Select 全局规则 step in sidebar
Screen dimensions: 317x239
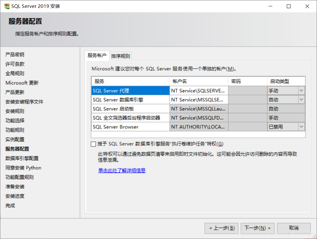click(15, 73)
